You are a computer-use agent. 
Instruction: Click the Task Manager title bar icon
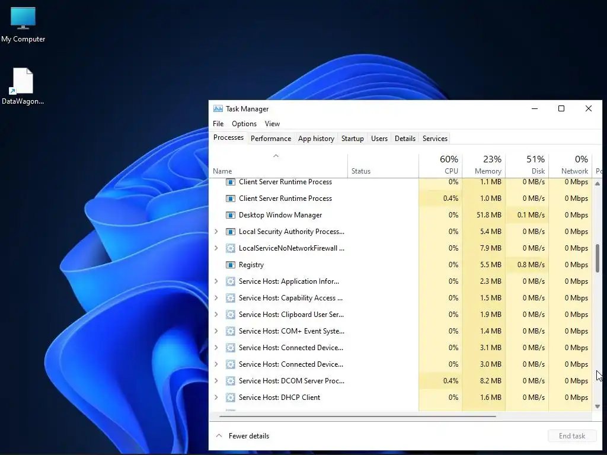[218, 109]
